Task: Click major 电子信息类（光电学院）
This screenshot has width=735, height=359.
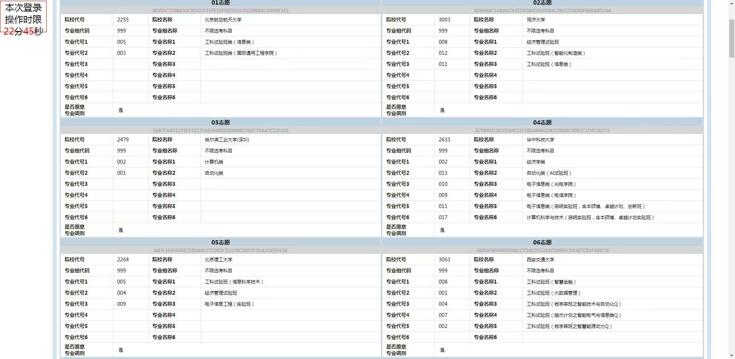Action: (551, 184)
